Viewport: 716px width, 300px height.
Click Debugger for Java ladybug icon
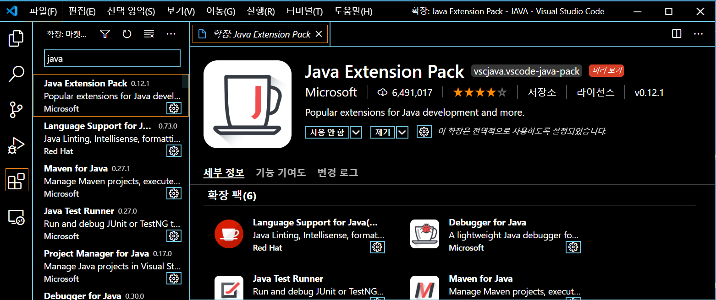424,234
